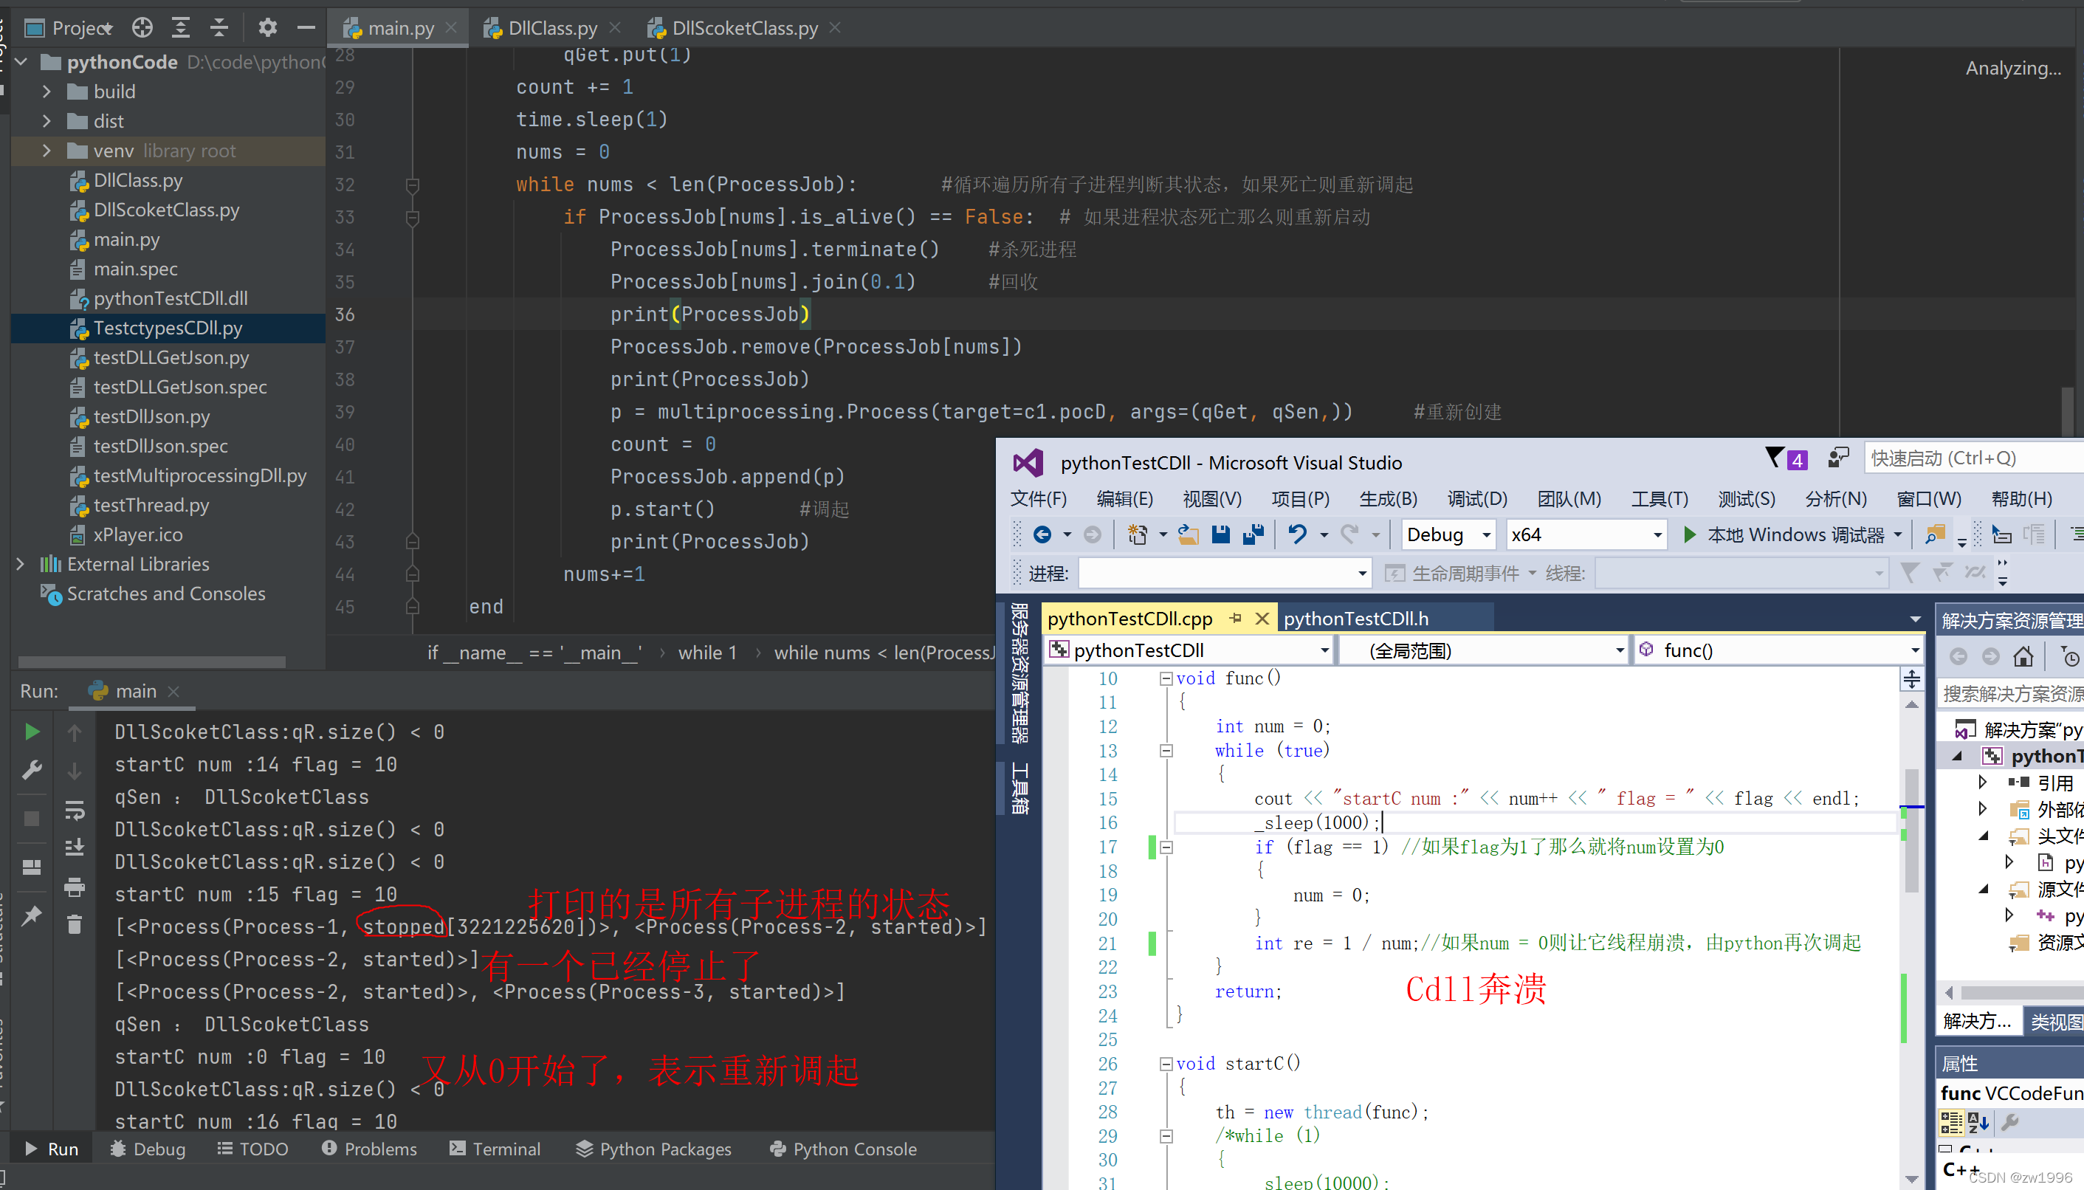This screenshot has width=2084, height=1190.
Task: Start 本地 Windows 调试器 debugging
Action: pyautogui.click(x=1789, y=534)
